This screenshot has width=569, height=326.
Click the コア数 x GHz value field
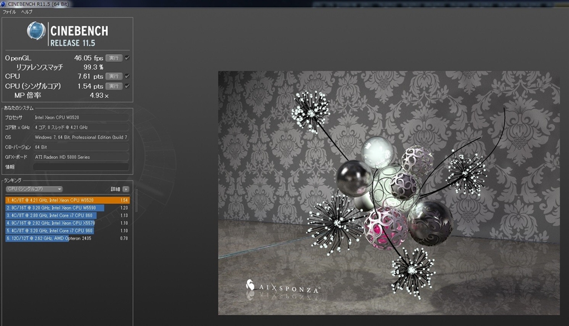tap(81, 127)
